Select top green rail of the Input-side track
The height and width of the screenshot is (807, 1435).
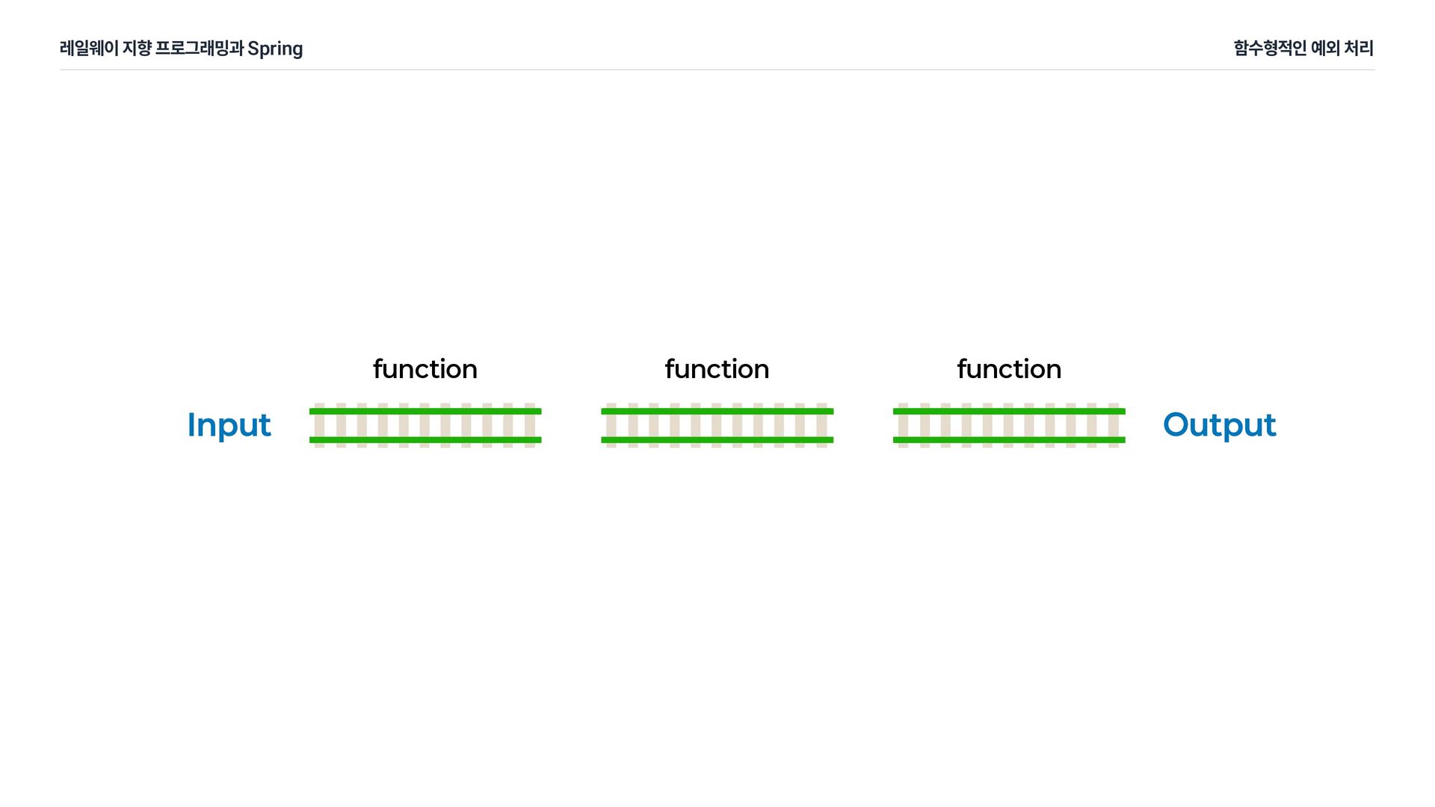tap(425, 411)
